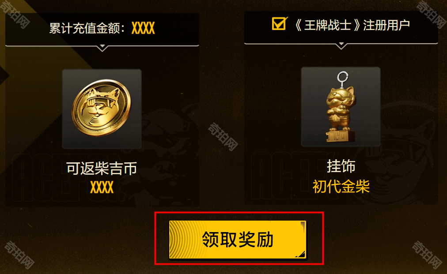Click the 挂饰 label text
Screen dimensions: 447x274
[341, 166]
